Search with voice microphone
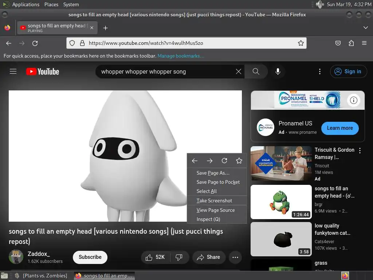This screenshot has width=373, height=280. [x=278, y=71]
